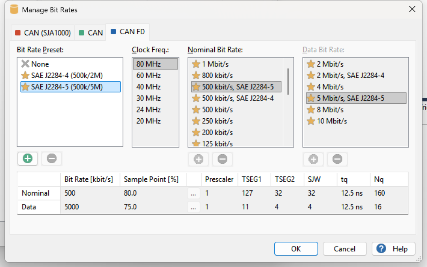The image size is (427, 267).
Task: Choose data rate 5 Mbit/s, SAE J2284-5
Action: [x=356, y=98]
